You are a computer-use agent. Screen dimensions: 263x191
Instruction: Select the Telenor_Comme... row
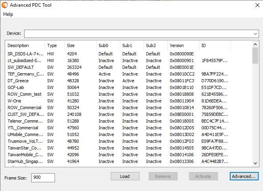(117, 121)
